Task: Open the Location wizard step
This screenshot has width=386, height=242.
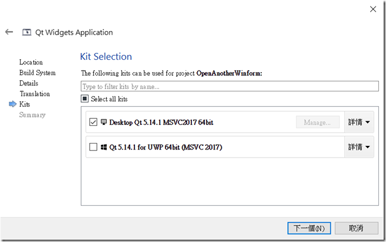Action: (31, 62)
